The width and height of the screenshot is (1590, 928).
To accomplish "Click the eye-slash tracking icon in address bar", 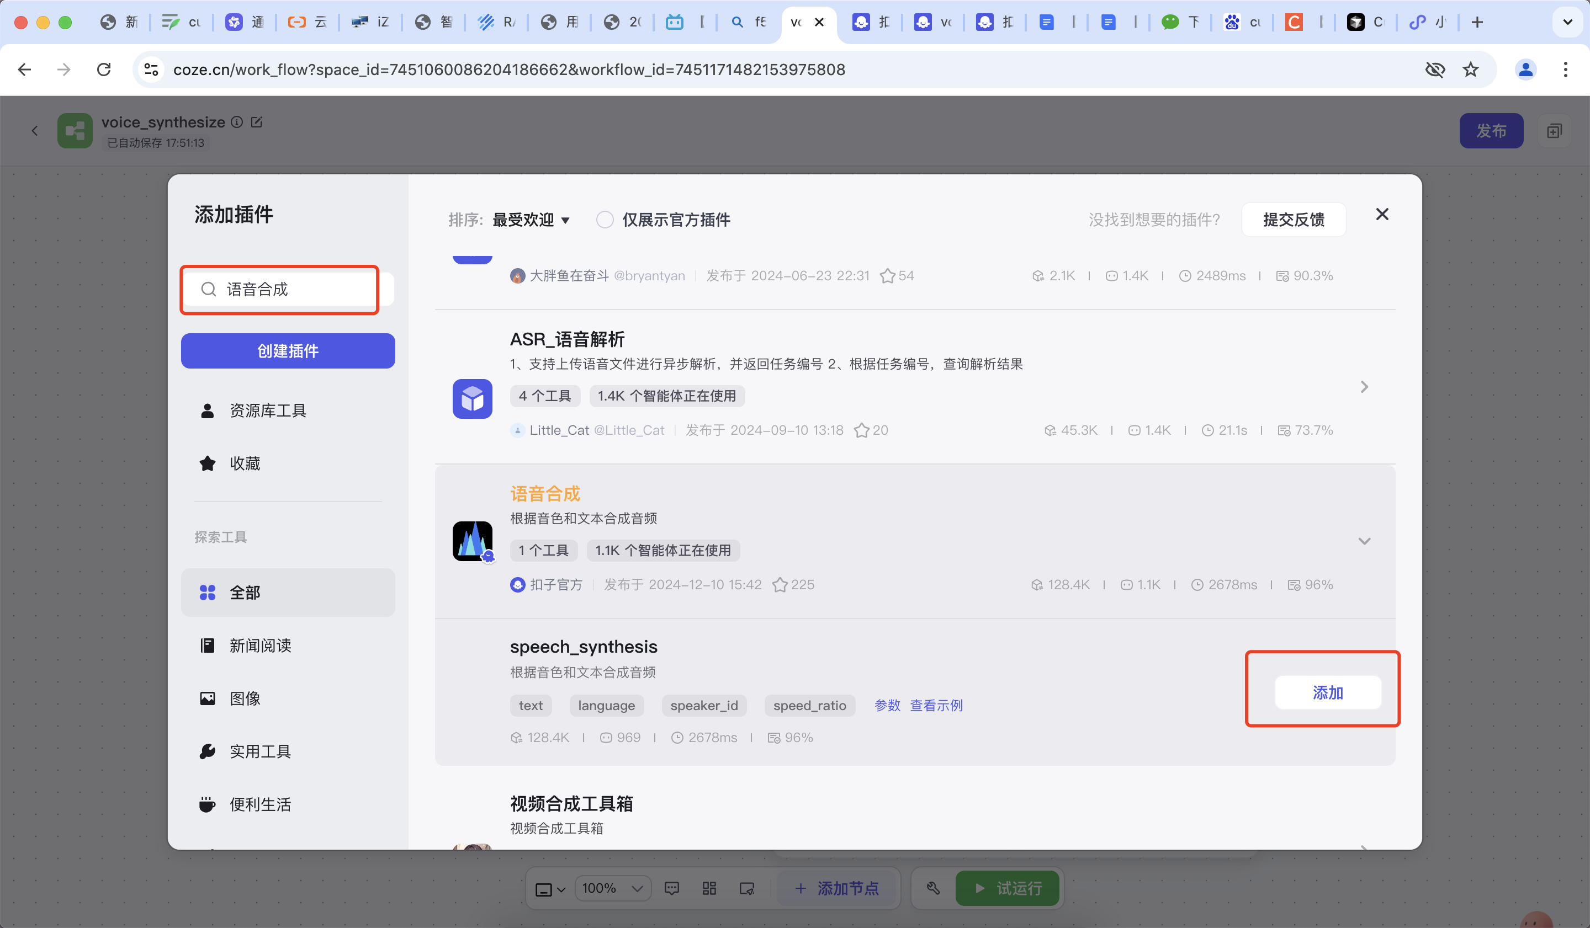I will [1435, 70].
